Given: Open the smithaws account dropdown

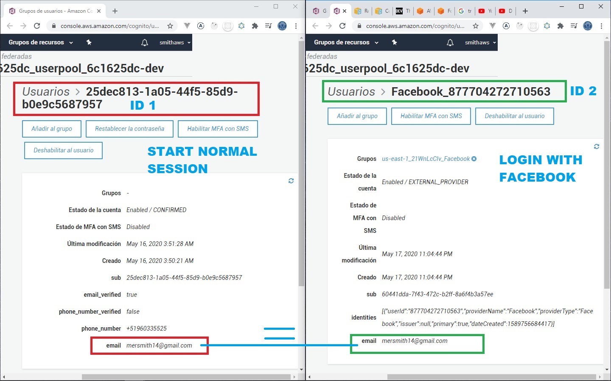Looking at the screenshot, I should [x=172, y=42].
